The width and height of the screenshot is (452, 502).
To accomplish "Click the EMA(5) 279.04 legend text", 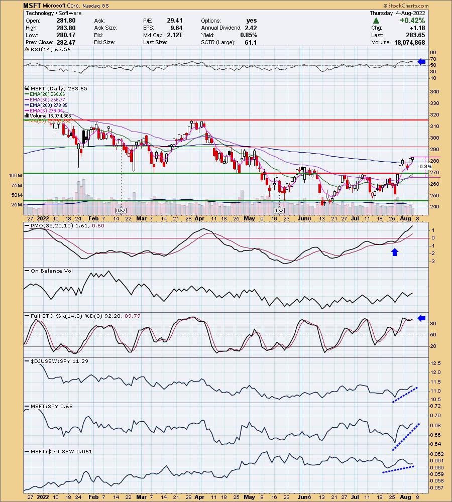I will pyautogui.click(x=46, y=110).
